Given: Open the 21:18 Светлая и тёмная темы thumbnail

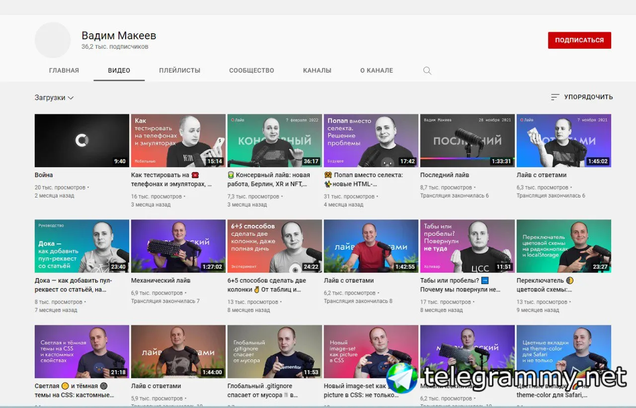Looking at the screenshot, I should point(82,352).
